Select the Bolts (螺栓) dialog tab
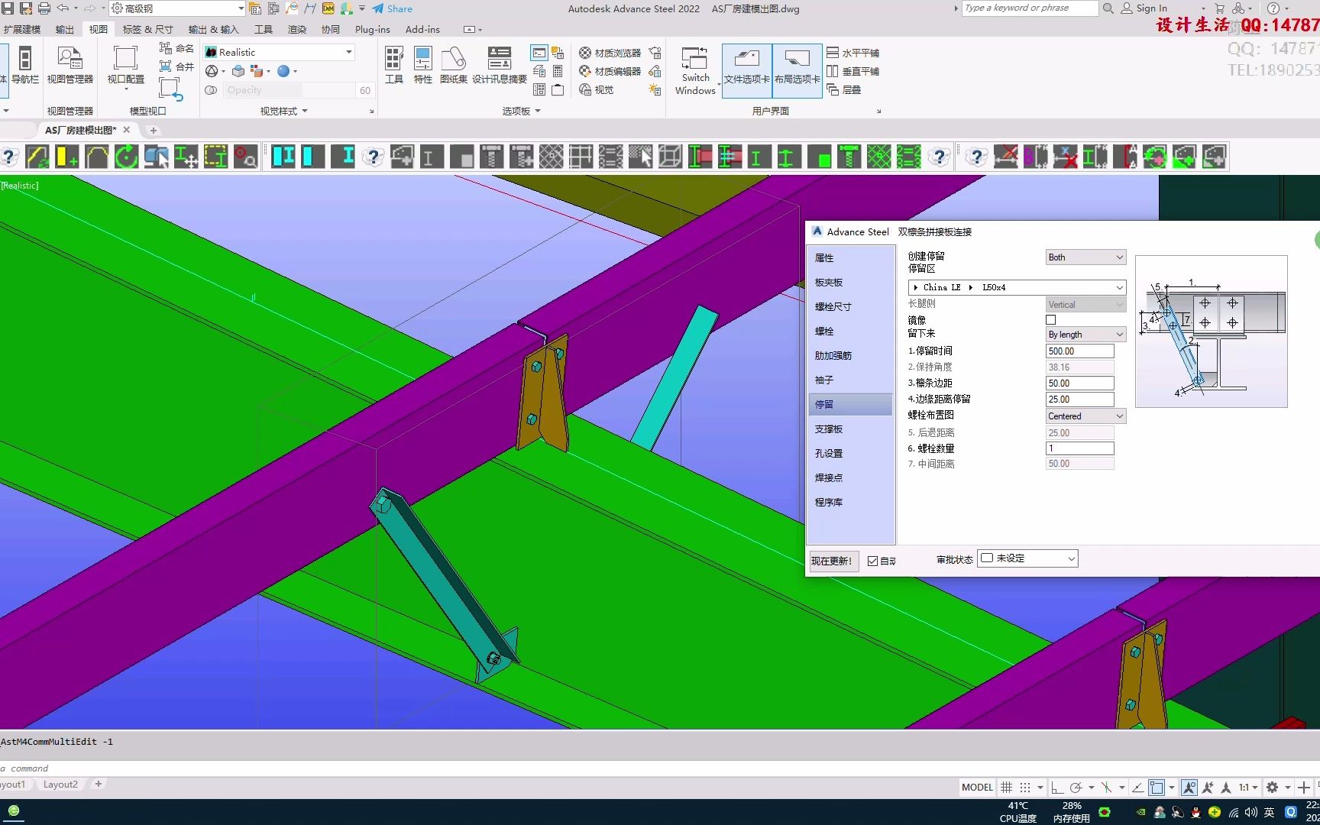1320x825 pixels. point(851,332)
